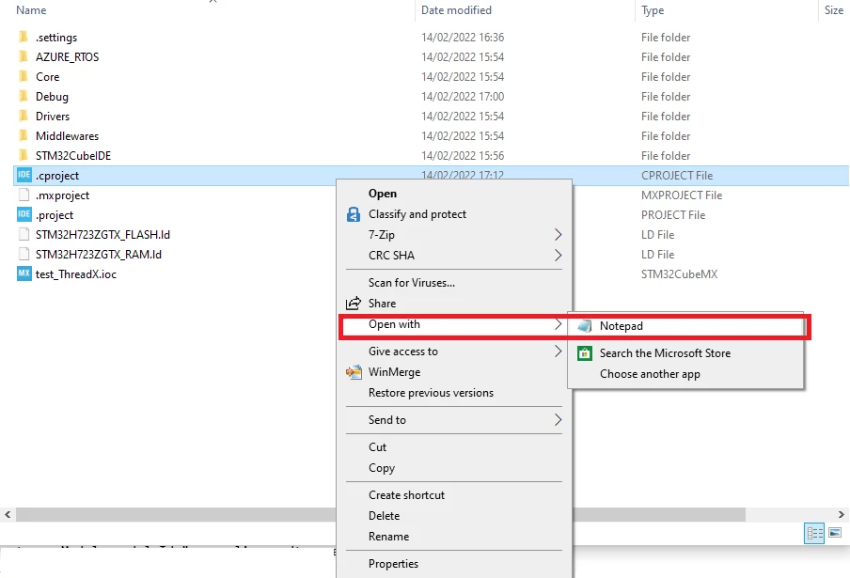Sort by the Type column header
850x578 pixels.
point(653,10)
